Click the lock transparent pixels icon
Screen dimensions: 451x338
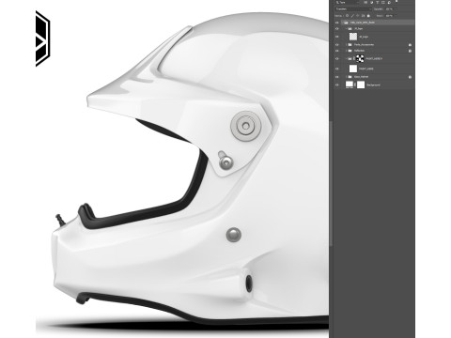pos(347,16)
